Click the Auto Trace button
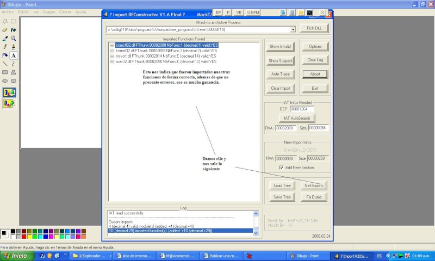 (280, 74)
